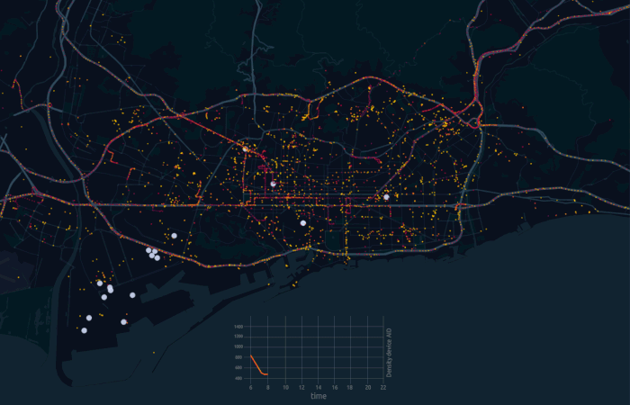The image size is (630, 405).
Task: Click the chart line start at time 6
Action: pos(251,356)
